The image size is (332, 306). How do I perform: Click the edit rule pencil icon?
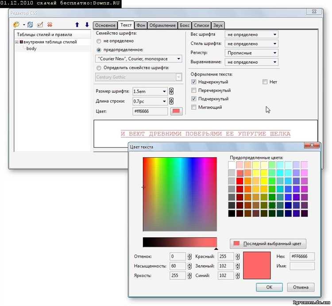pyautogui.click(x=40, y=24)
